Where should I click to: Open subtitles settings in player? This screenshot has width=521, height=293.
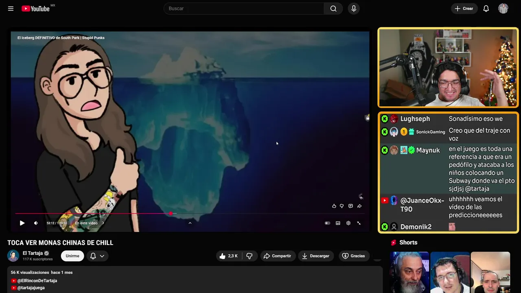pos(338,223)
